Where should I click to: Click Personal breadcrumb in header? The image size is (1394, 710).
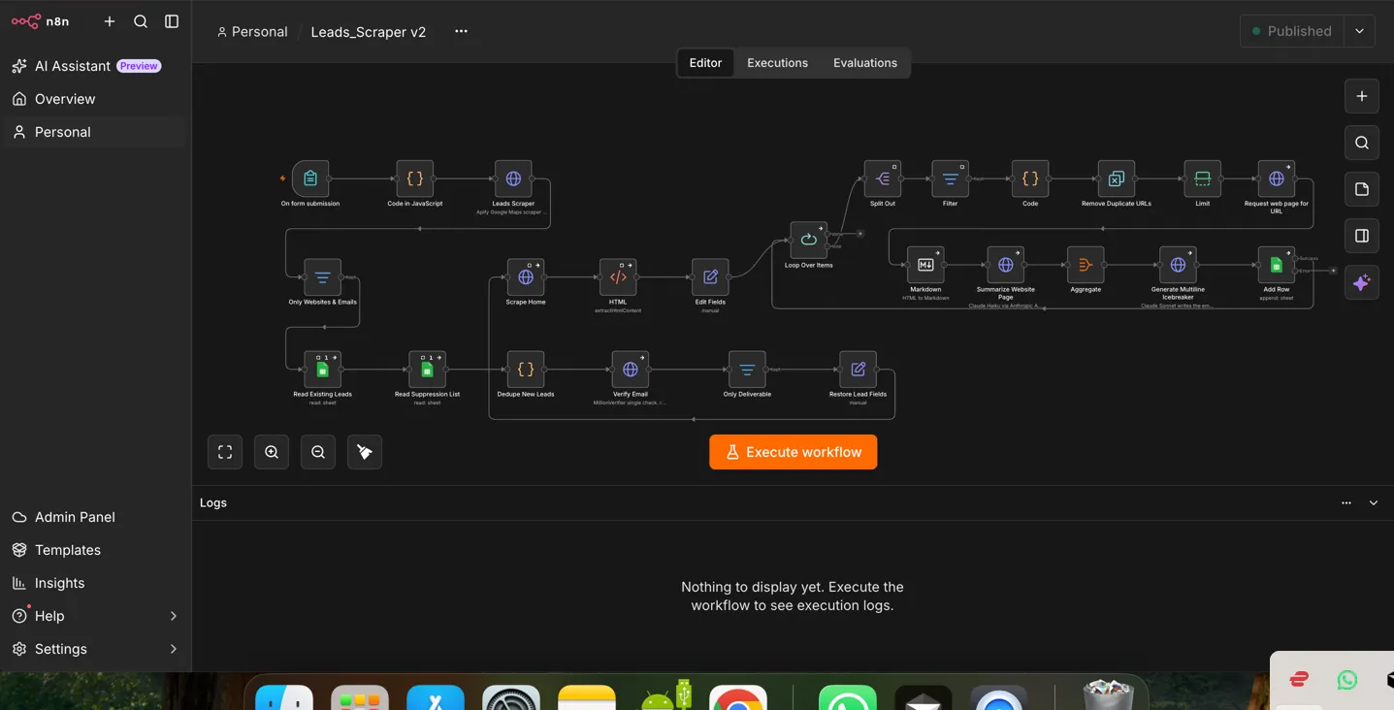(x=252, y=32)
